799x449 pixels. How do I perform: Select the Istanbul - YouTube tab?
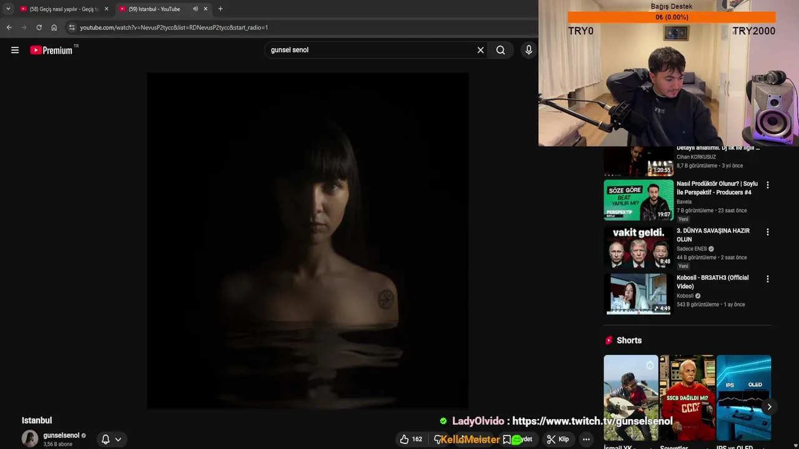(164, 9)
